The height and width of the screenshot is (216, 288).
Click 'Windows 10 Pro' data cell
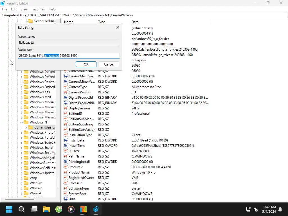click(x=143, y=172)
